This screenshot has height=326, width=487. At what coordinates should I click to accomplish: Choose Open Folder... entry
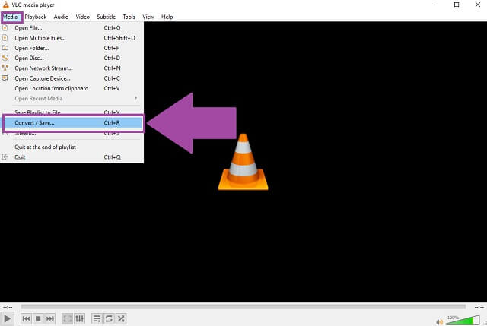point(72,48)
